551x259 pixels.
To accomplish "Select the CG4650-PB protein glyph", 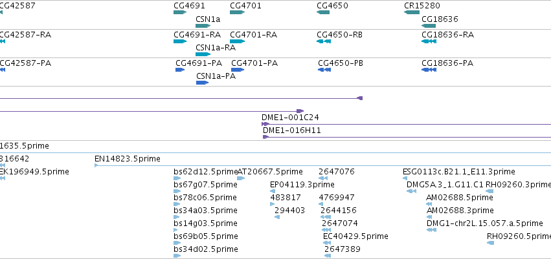I will pos(324,70).
